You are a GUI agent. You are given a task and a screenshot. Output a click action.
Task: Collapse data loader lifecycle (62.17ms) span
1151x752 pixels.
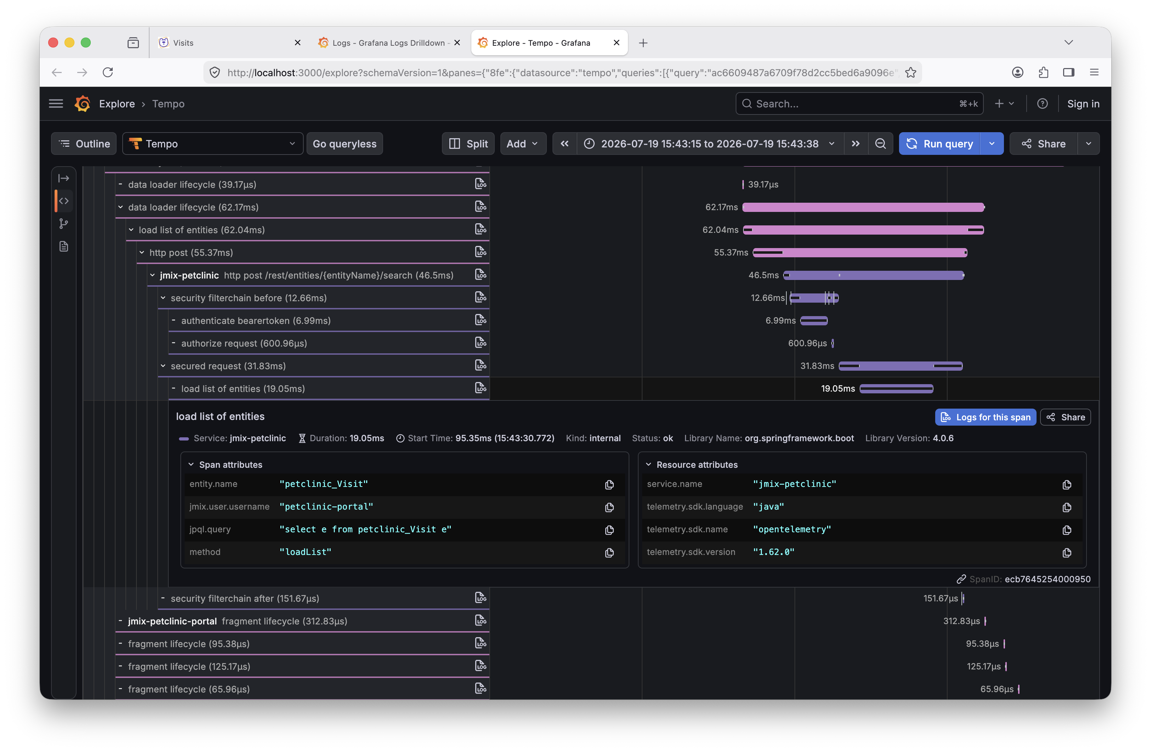pyautogui.click(x=120, y=207)
